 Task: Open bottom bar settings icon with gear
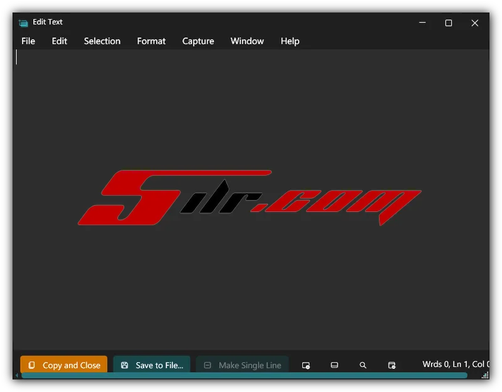392,365
